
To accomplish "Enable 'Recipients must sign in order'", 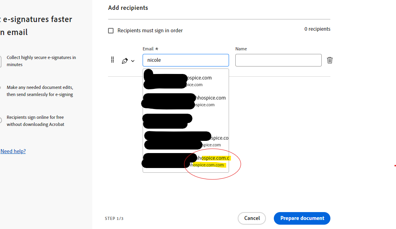I will (111, 30).
